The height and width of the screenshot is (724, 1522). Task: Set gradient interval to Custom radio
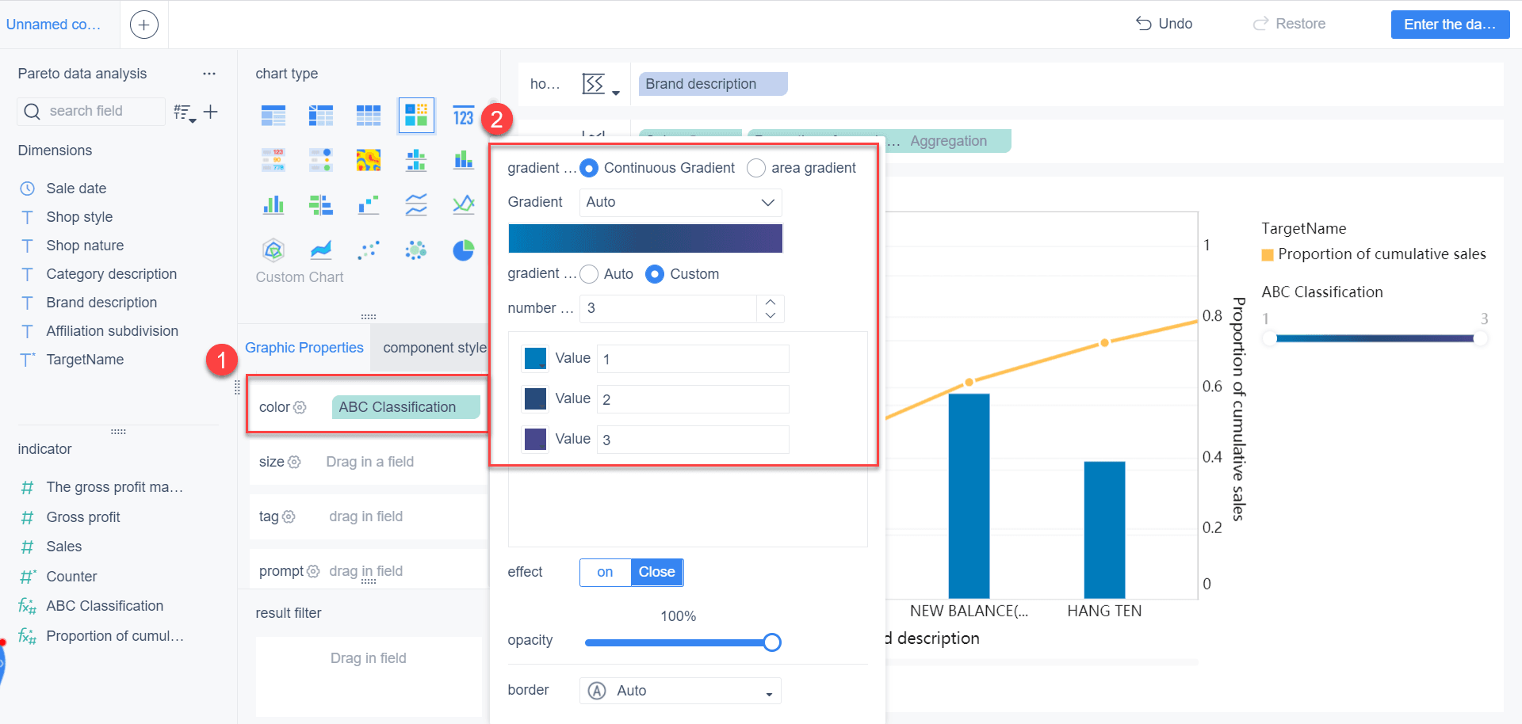655,274
